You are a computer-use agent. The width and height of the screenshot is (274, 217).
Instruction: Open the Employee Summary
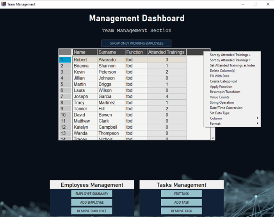coord(92,194)
